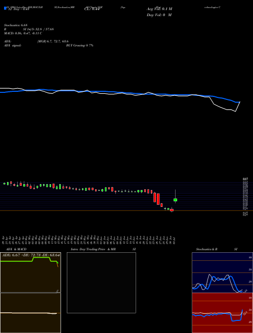Click the orange horizontal support line on price chart
This screenshot has width=253, height=333.
(126, 211)
